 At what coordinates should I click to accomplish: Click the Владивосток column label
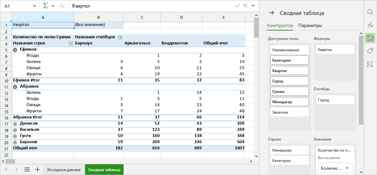175,43
